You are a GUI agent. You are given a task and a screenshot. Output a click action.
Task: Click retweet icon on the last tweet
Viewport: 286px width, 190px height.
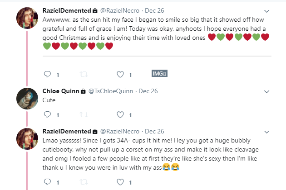coord(84,182)
